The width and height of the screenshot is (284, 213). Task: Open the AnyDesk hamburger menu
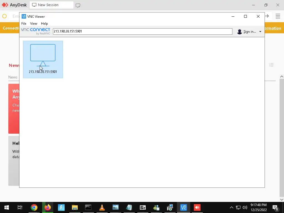click(x=278, y=16)
